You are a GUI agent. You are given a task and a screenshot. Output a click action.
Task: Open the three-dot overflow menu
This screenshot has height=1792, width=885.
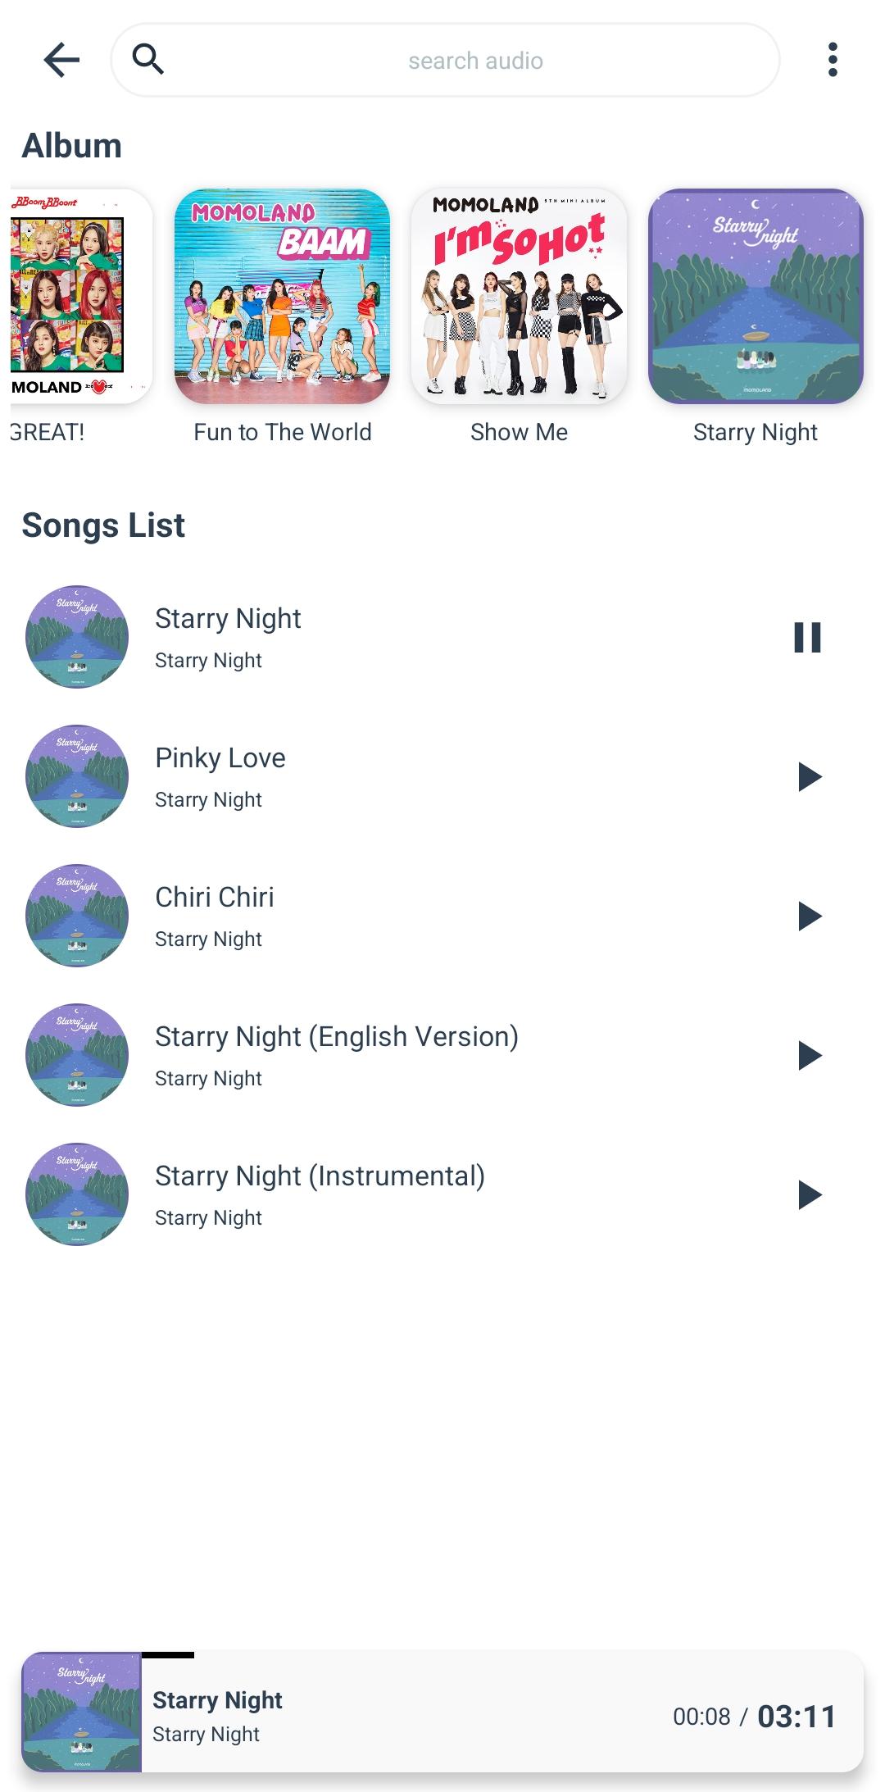pyautogui.click(x=833, y=60)
